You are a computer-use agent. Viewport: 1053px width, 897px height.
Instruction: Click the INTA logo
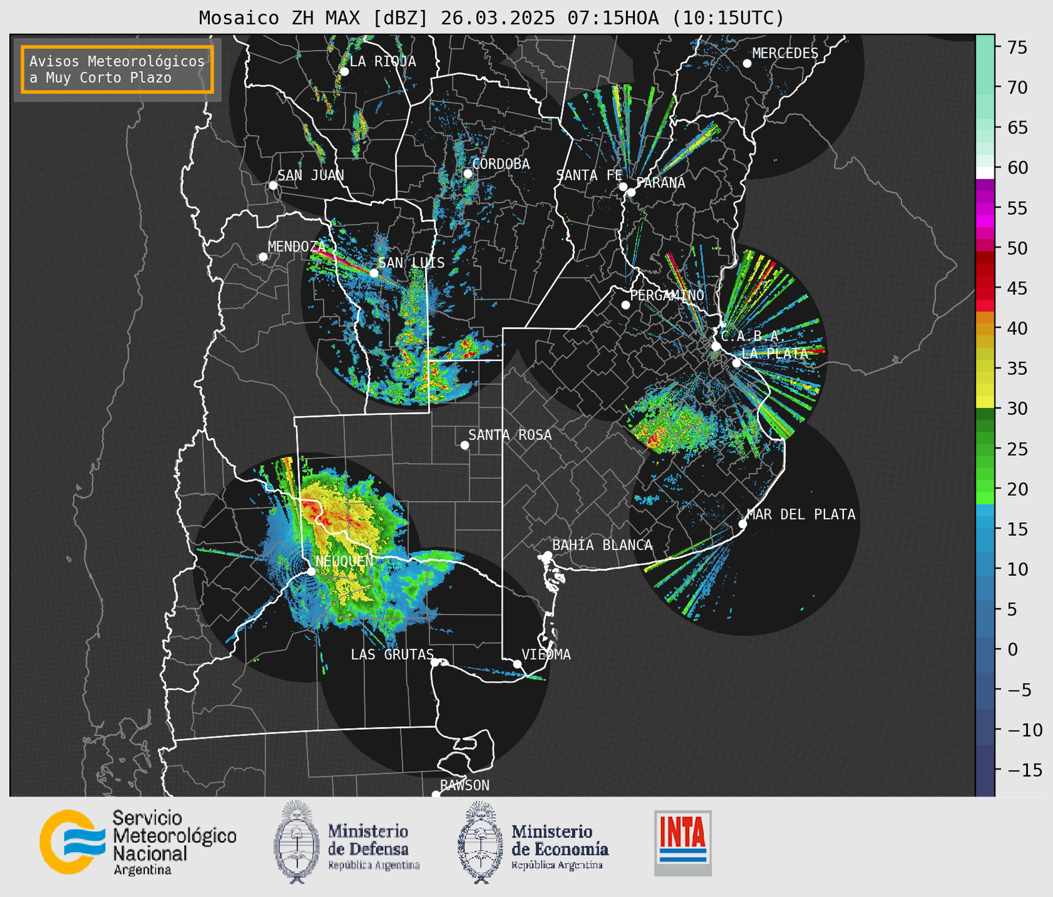683,843
